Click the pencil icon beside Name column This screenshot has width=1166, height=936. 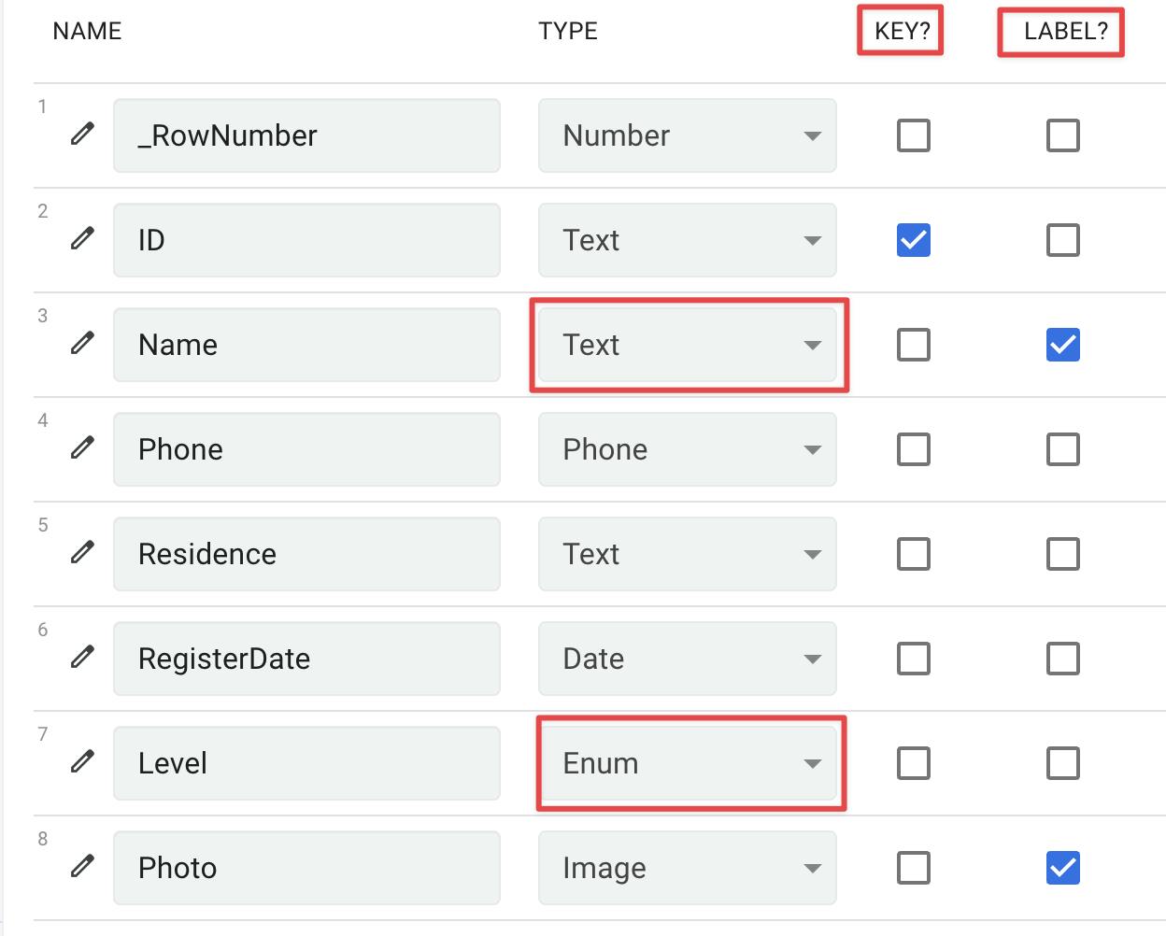(82, 344)
